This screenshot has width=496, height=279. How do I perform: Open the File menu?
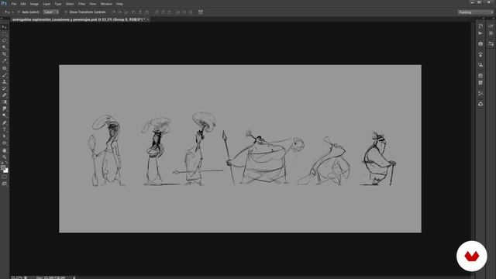pos(14,4)
